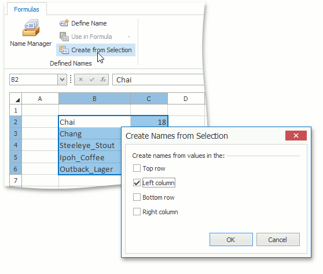This screenshot has height=274, width=323.
Task: Close the Create Names from Selection dialog
Action: pos(296,136)
